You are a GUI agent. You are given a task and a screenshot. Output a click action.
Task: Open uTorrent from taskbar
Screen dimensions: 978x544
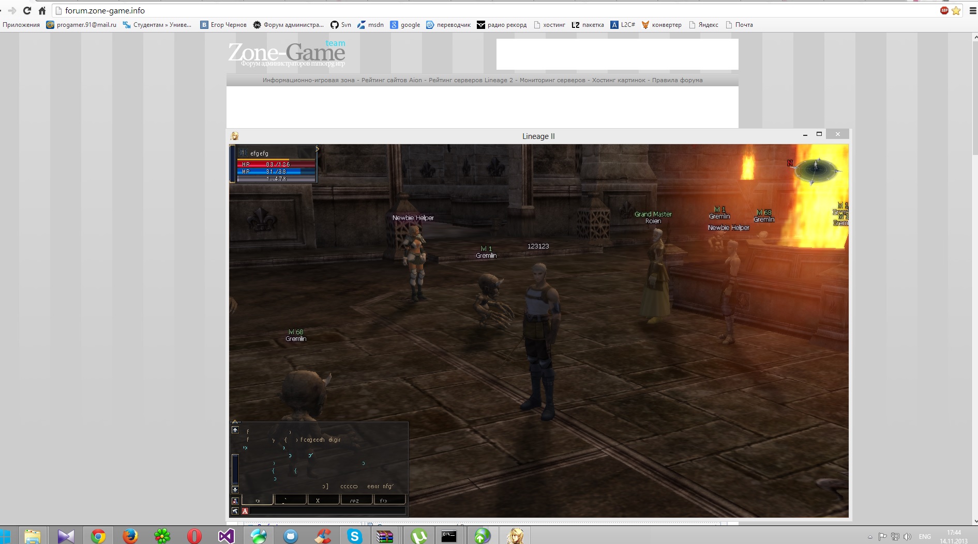[x=418, y=536]
